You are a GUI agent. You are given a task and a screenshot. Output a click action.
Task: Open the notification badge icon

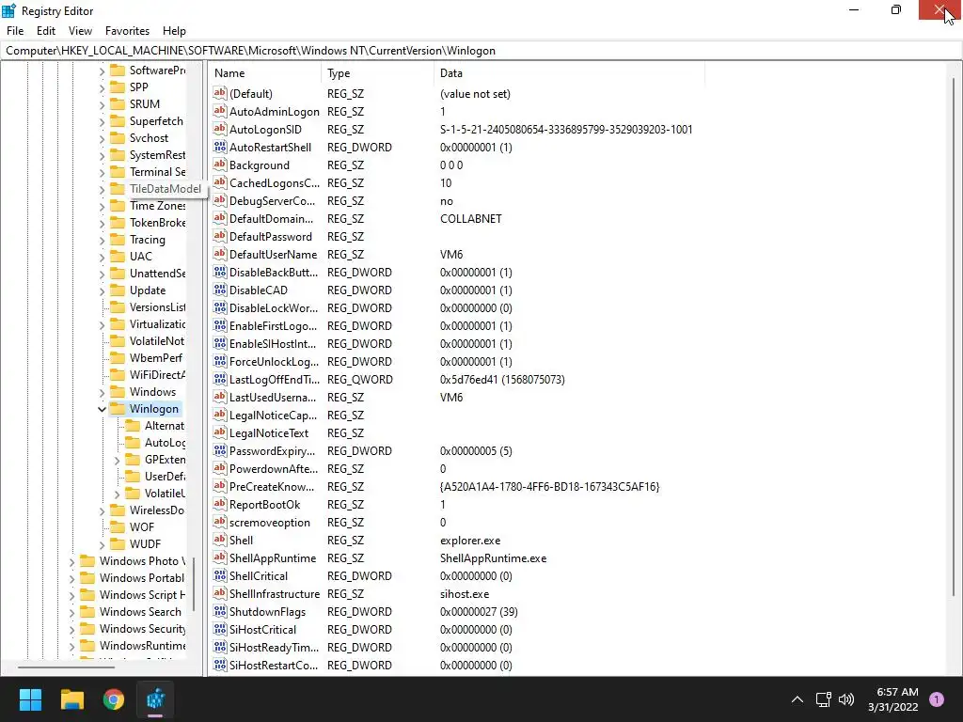coord(937,699)
